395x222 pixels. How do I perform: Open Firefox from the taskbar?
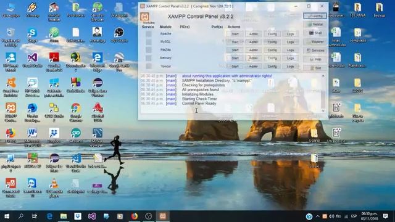[135, 216]
